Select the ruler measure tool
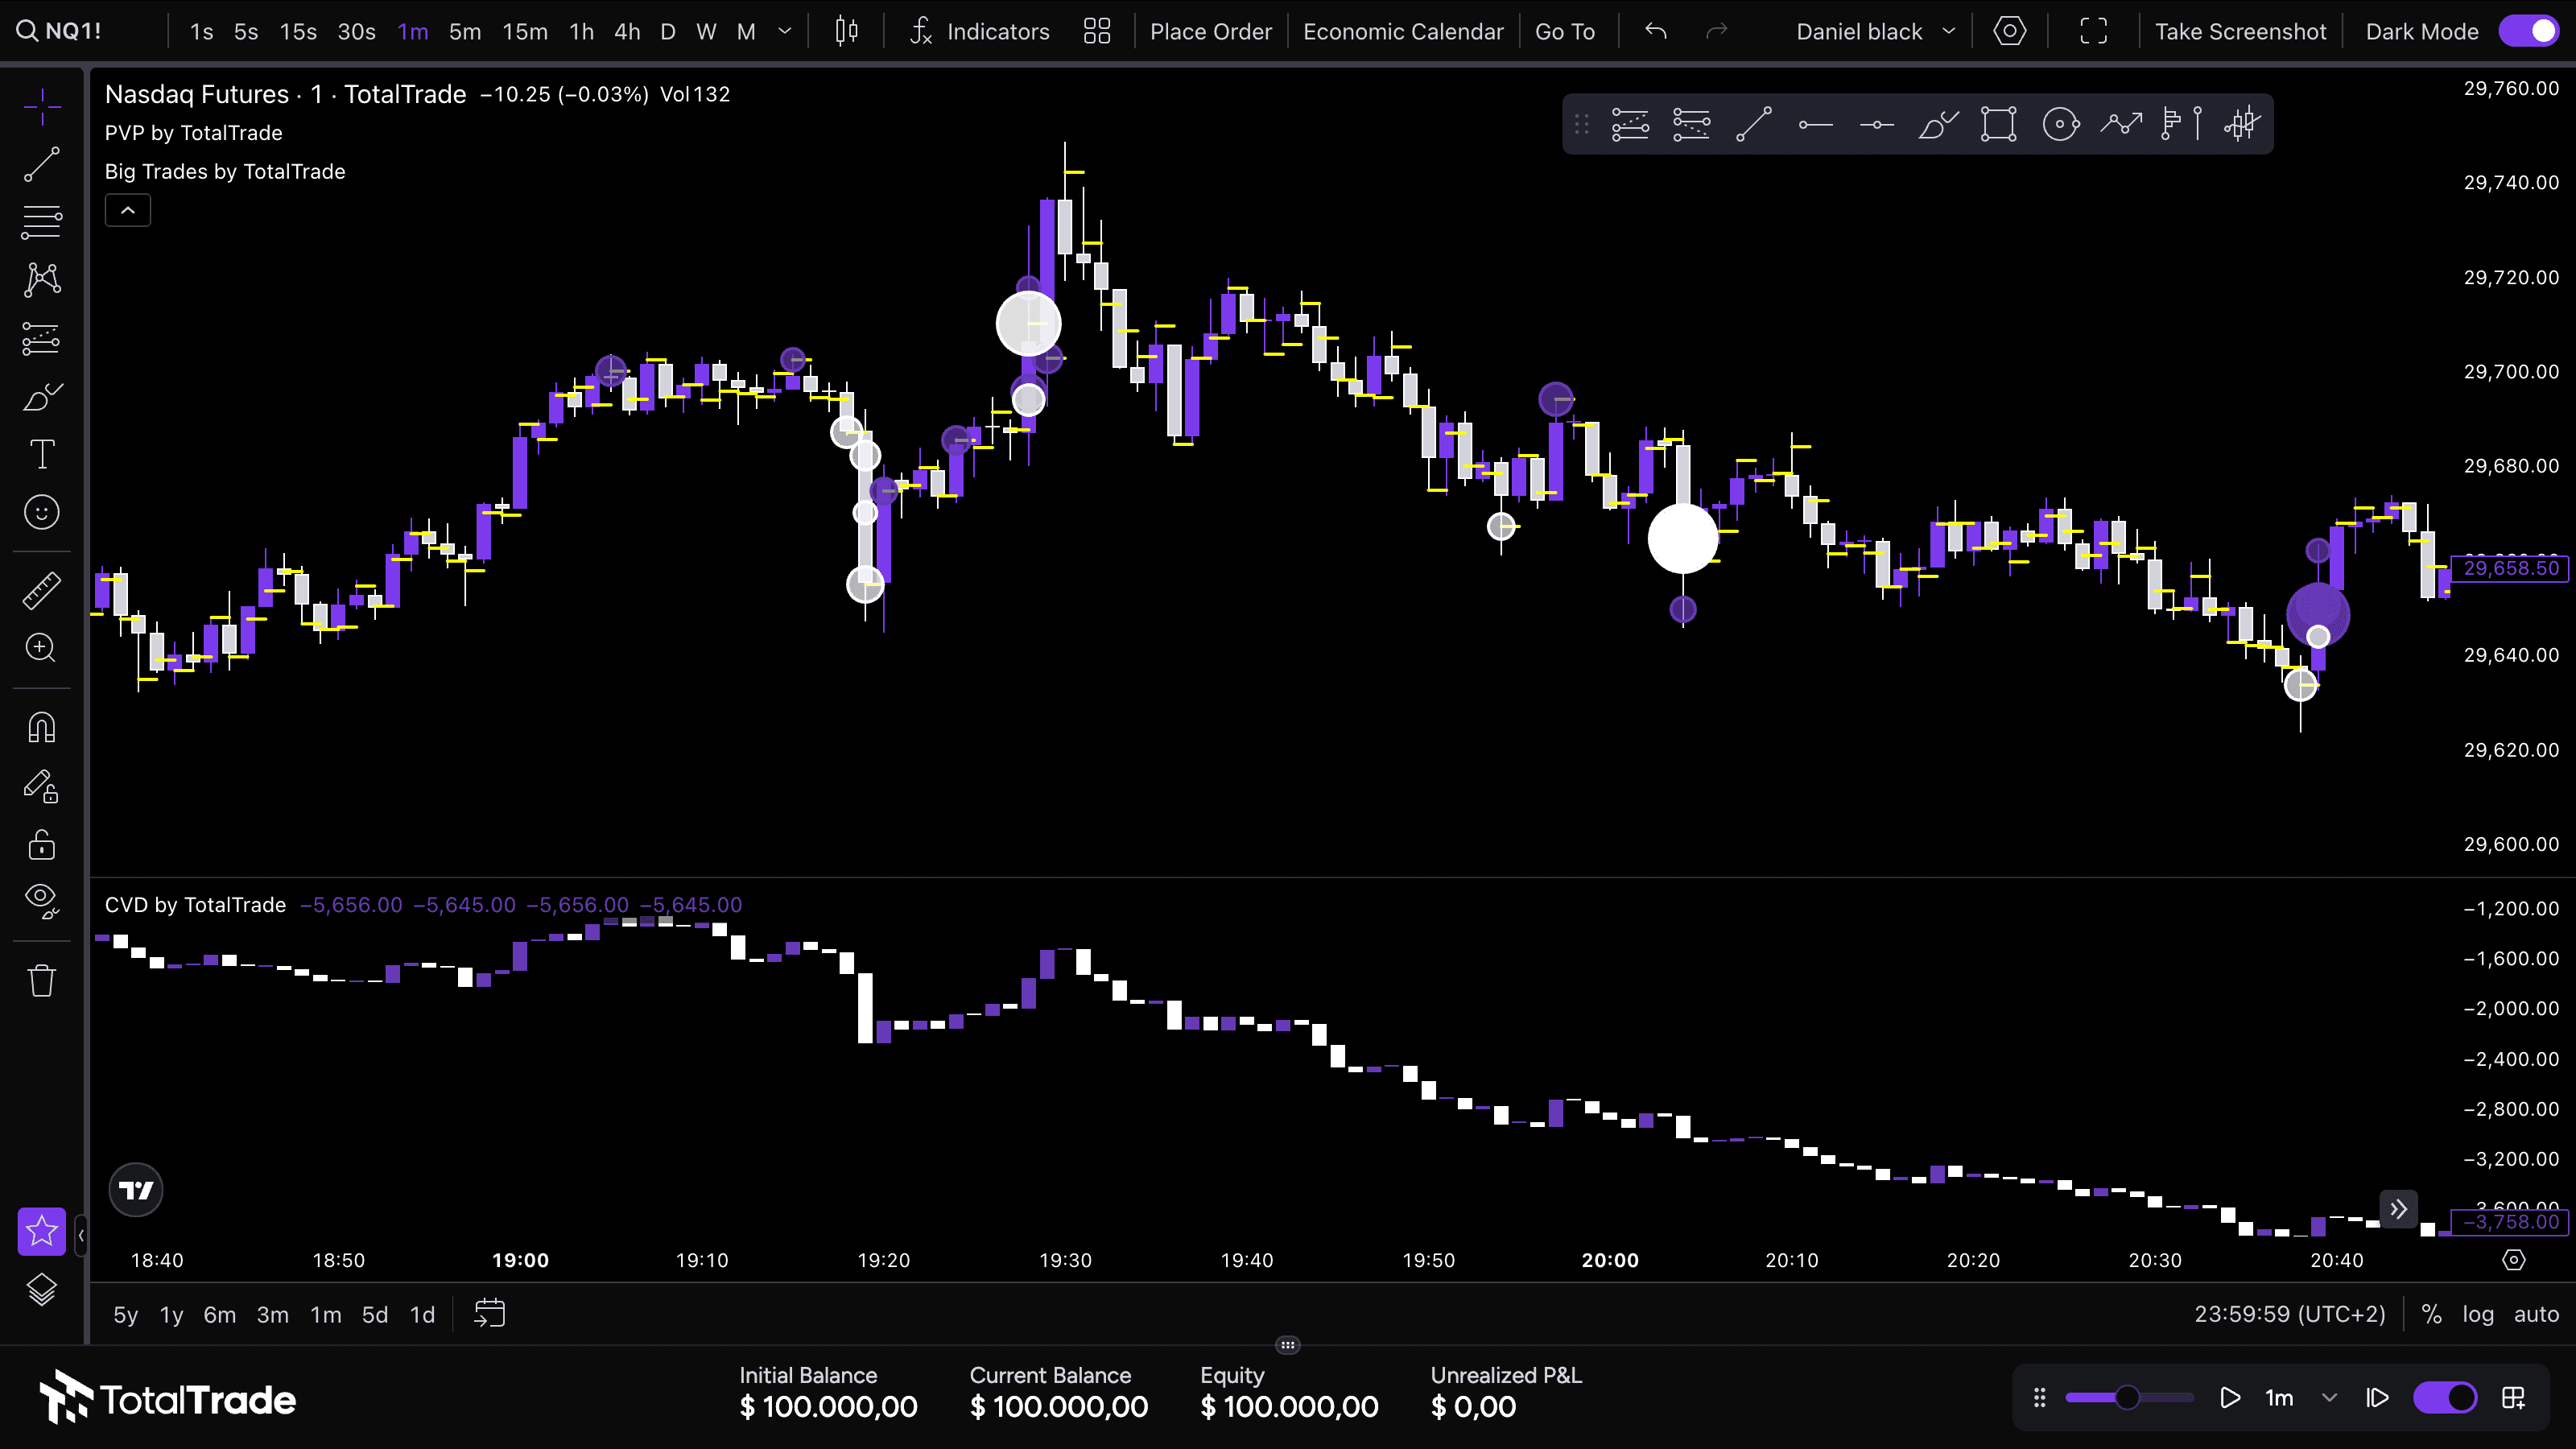The height and width of the screenshot is (1449, 2576). pyautogui.click(x=42, y=590)
